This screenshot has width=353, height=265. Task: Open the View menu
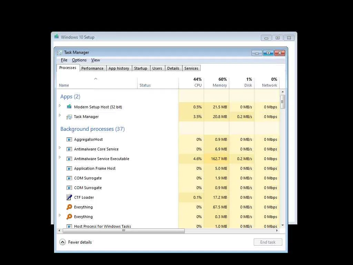coord(95,60)
